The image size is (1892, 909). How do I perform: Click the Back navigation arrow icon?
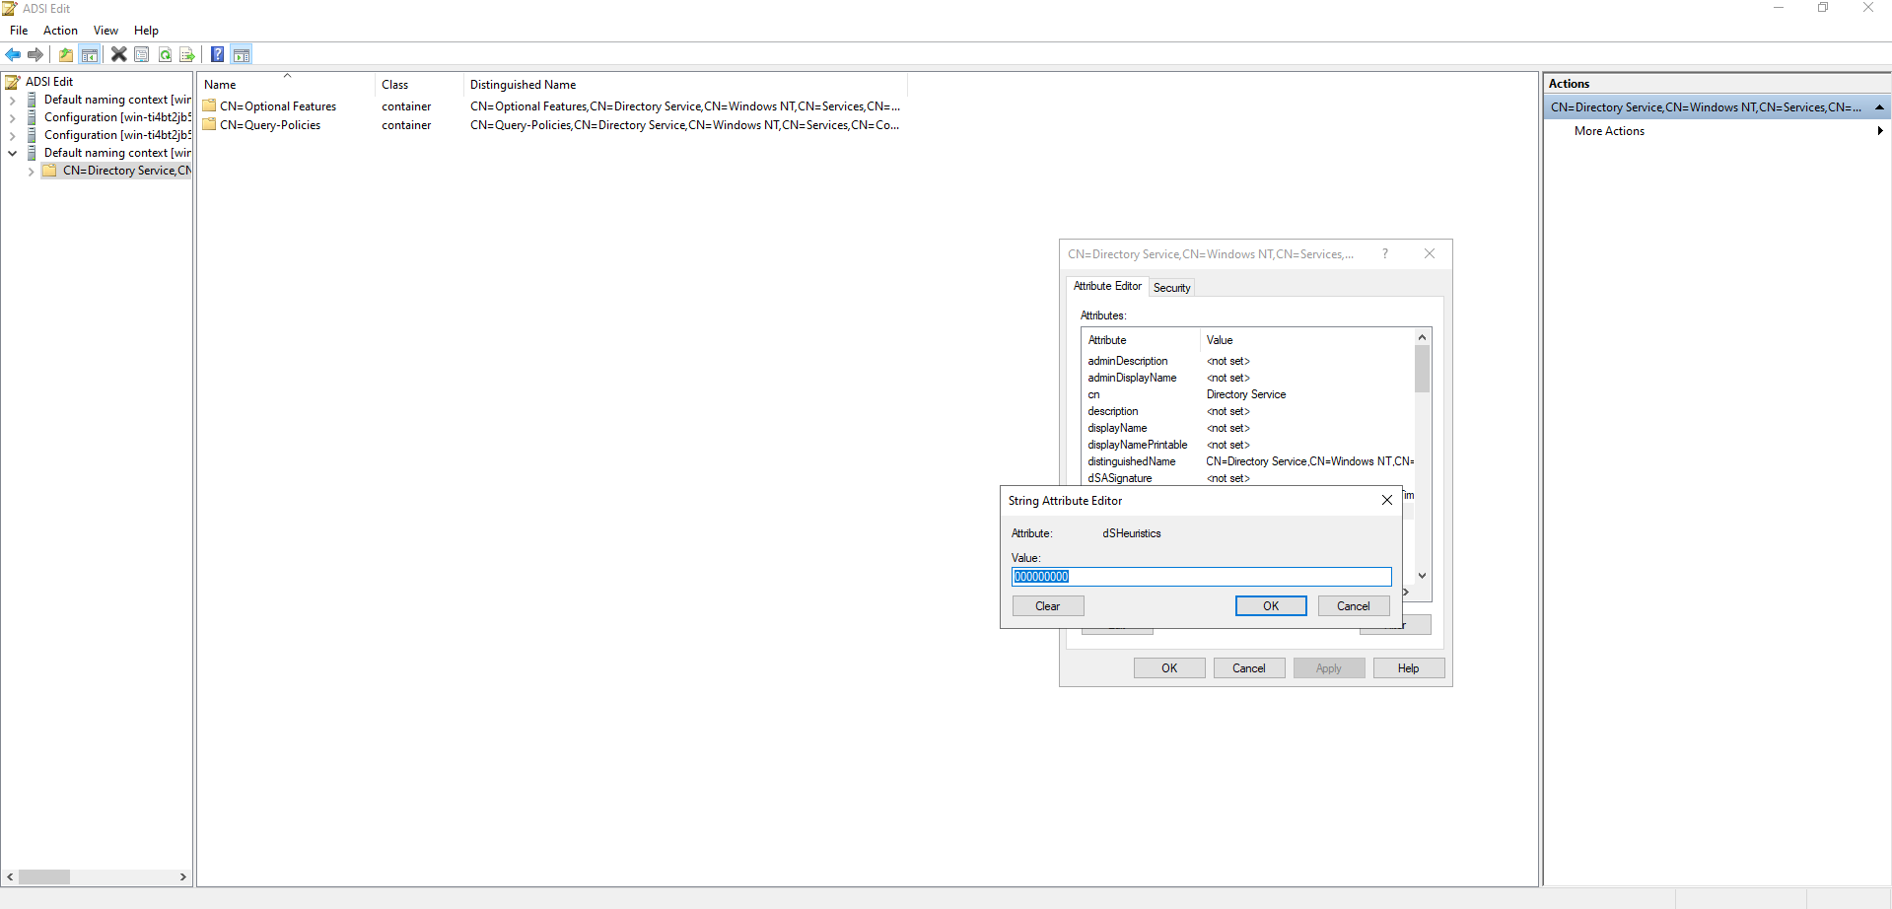(13, 54)
